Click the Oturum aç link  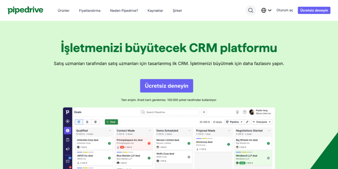click(285, 10)
